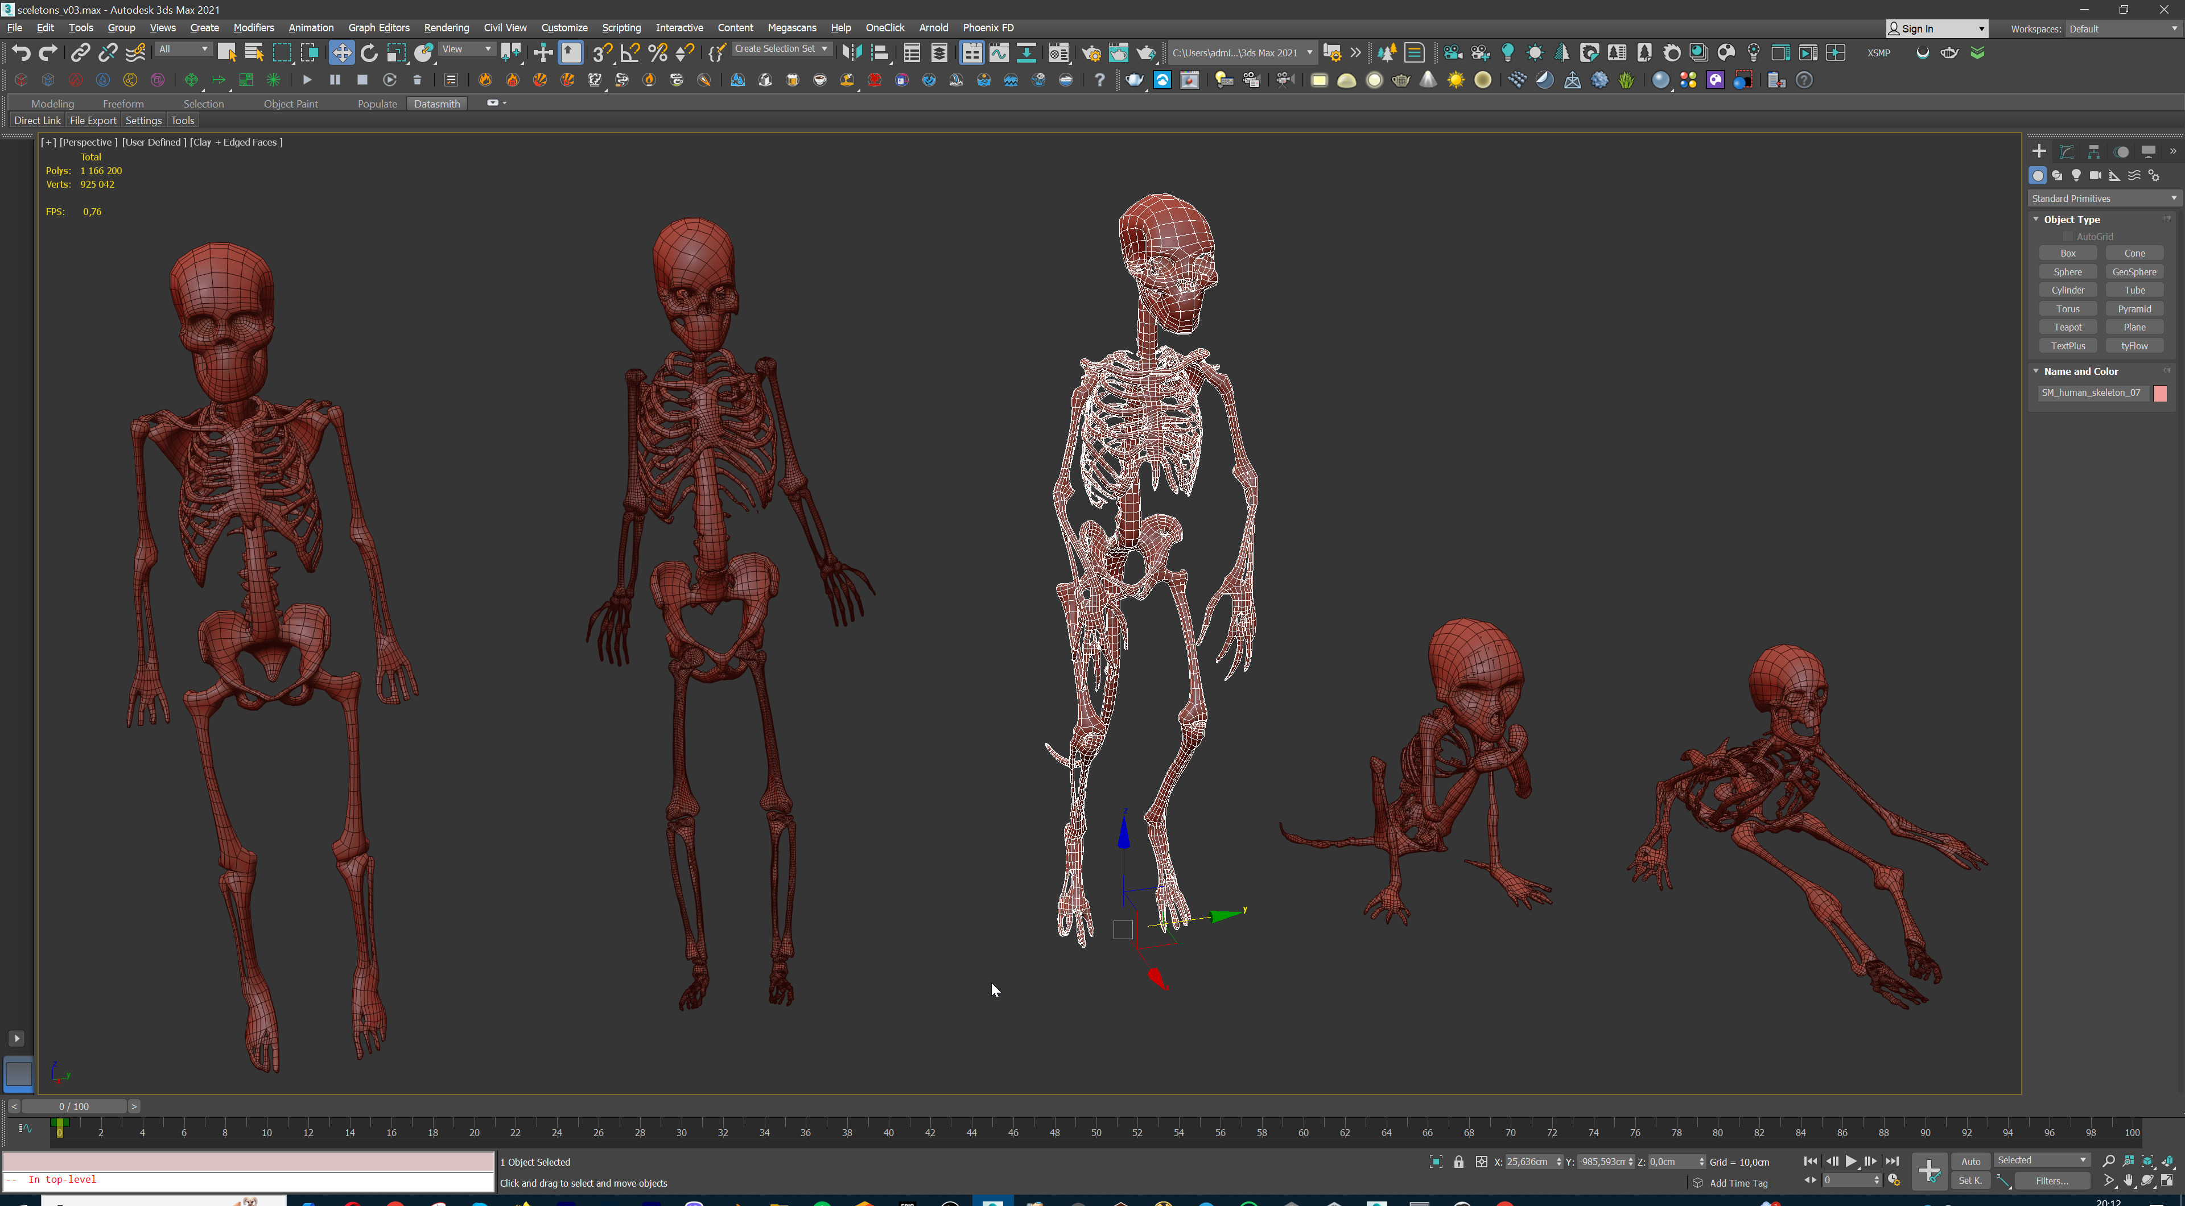
Task: Click the question-mark help icon in toolbar
Action: point(1099,80)
